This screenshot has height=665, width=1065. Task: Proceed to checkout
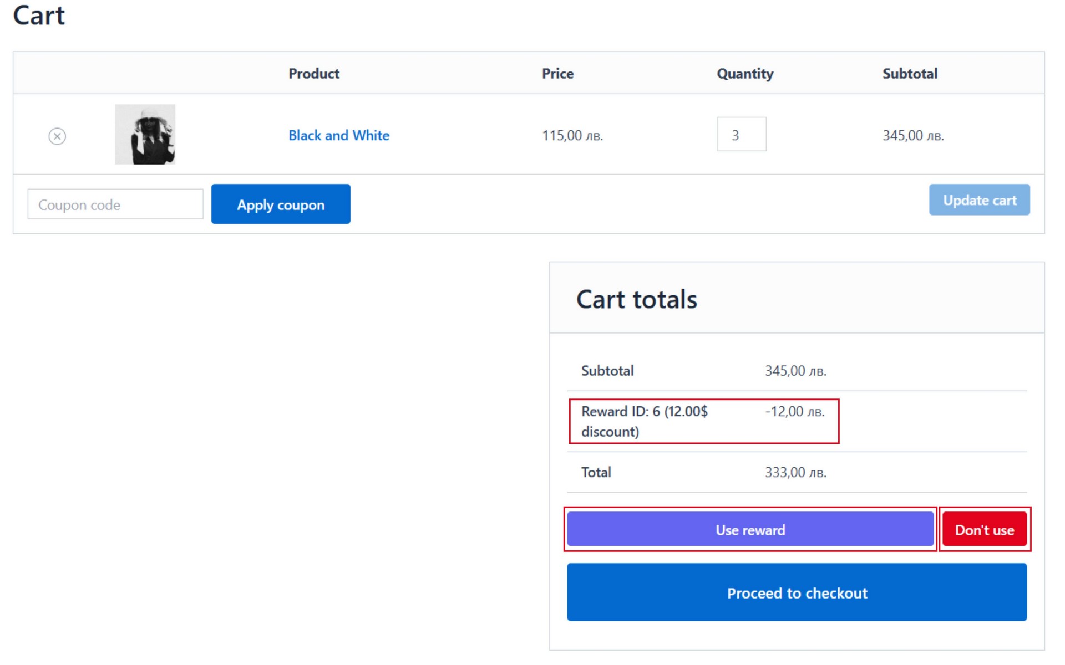(x=797, y=592)
